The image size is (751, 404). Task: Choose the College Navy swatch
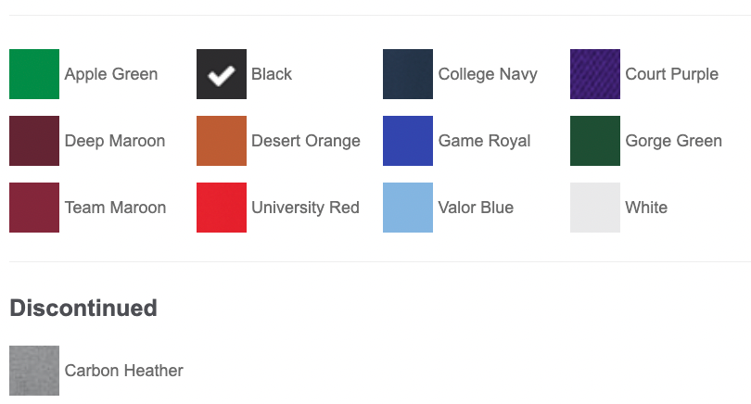pyautogui.click(x=408, y=74)
